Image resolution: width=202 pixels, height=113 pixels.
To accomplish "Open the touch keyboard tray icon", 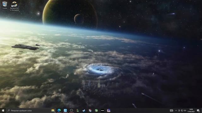I will 171,110.
